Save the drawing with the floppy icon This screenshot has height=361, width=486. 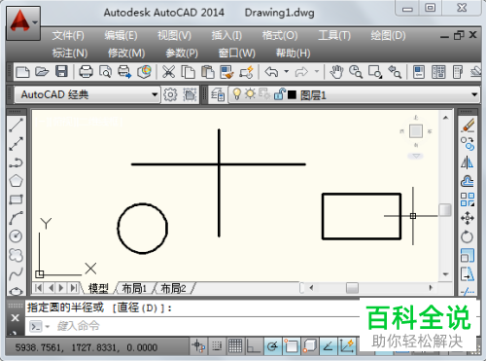(61, 72)
